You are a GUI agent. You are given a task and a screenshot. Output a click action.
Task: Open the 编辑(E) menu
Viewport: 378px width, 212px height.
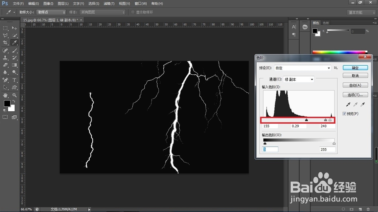34,4
